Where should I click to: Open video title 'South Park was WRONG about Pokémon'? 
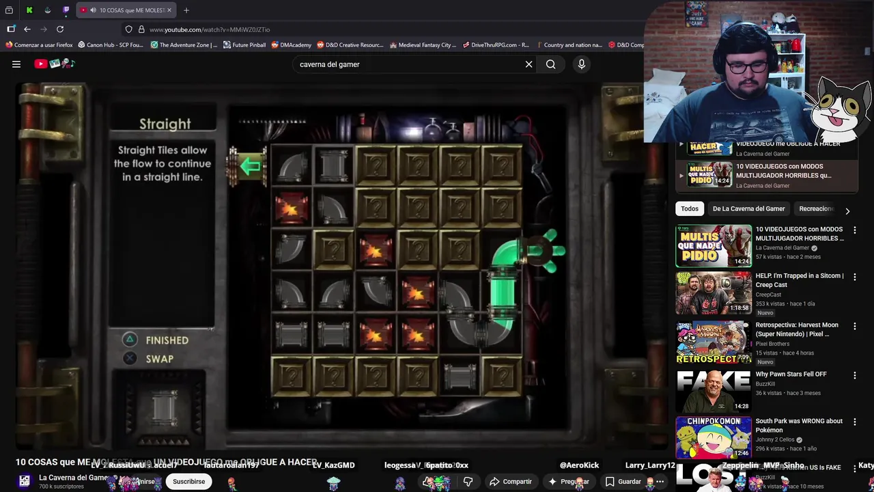pyautogui.click(x=799, y=425)
